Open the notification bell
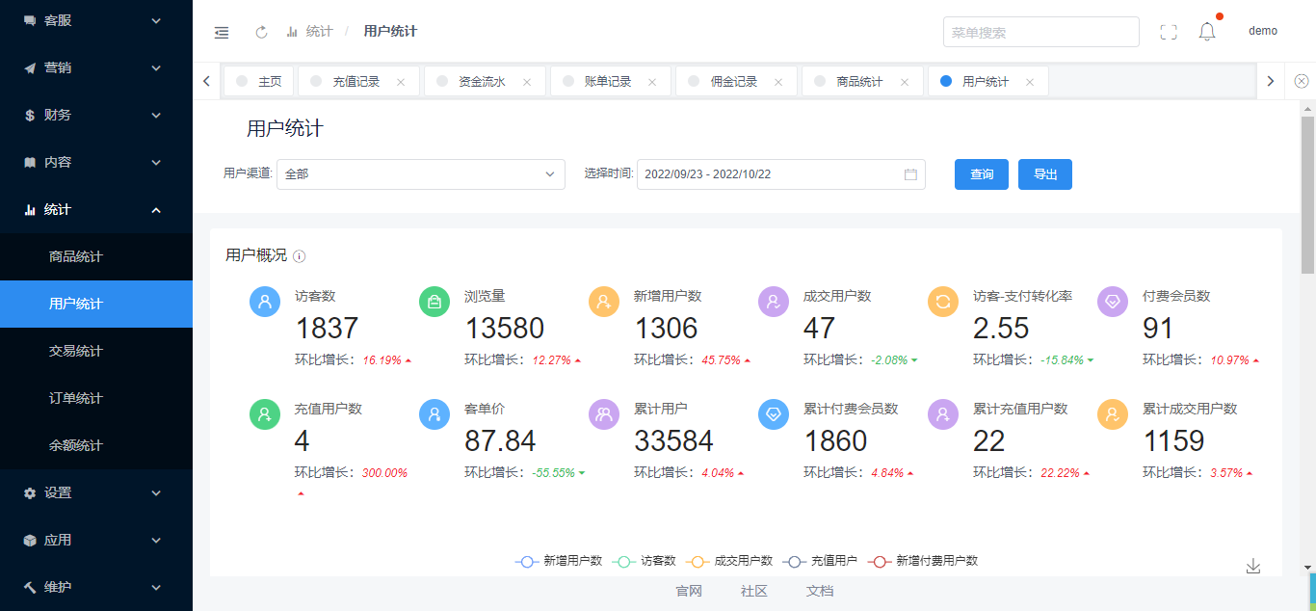 point(1207,32)
